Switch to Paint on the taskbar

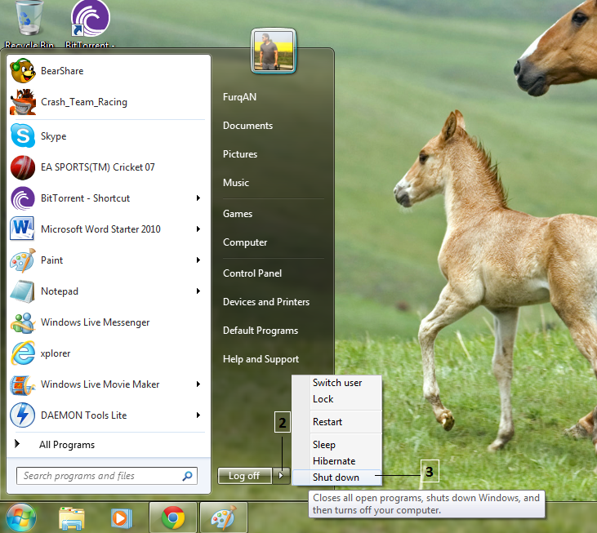(x=224, y=517)
